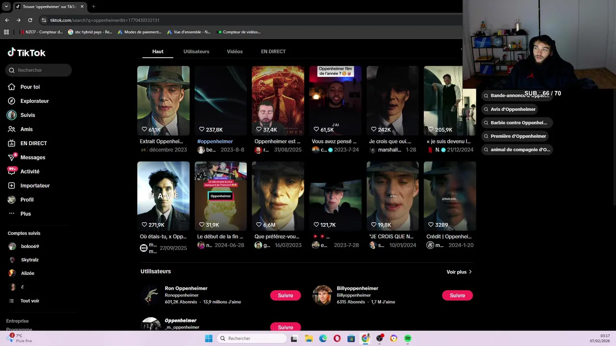Click the browser address bar

(x=250, y=20)
